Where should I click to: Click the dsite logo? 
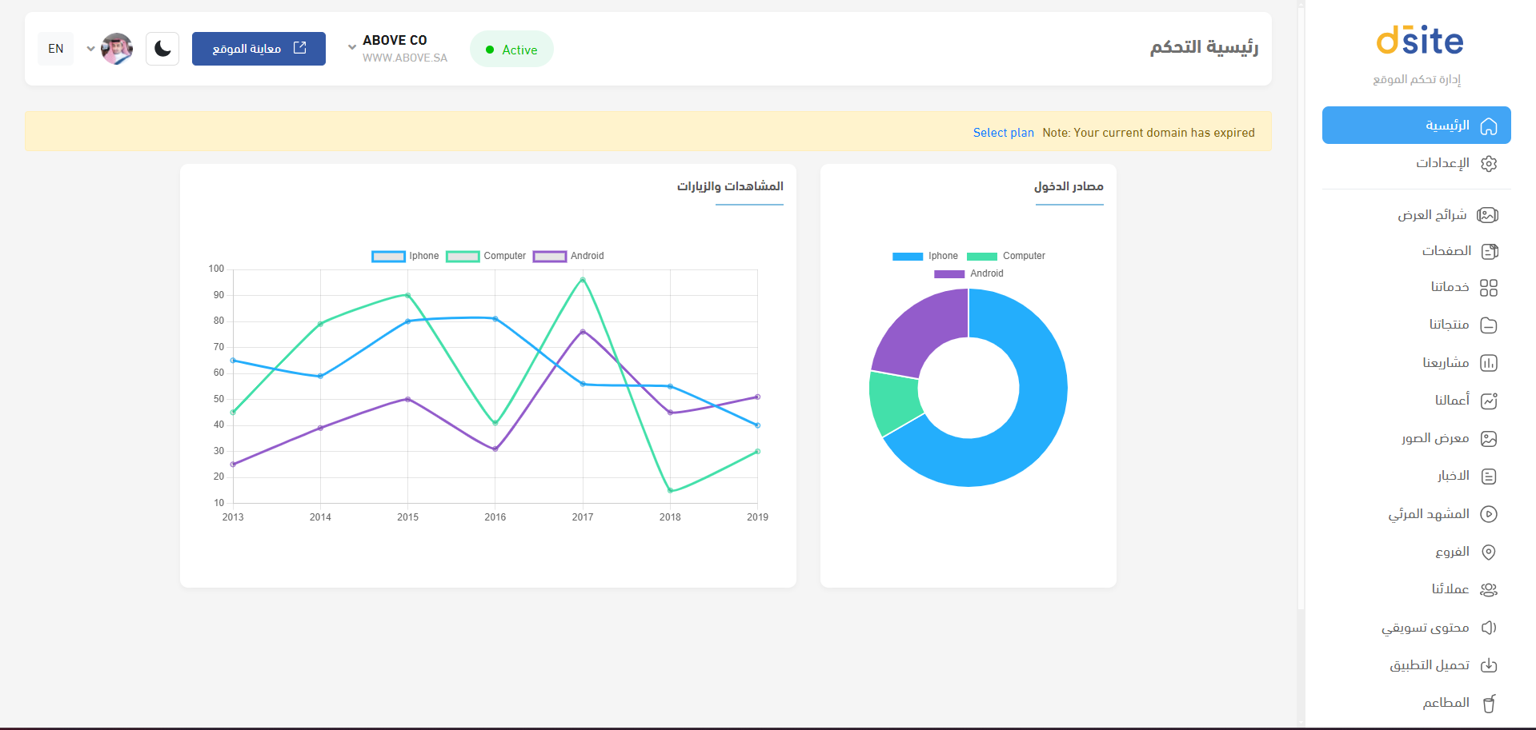1419,40
